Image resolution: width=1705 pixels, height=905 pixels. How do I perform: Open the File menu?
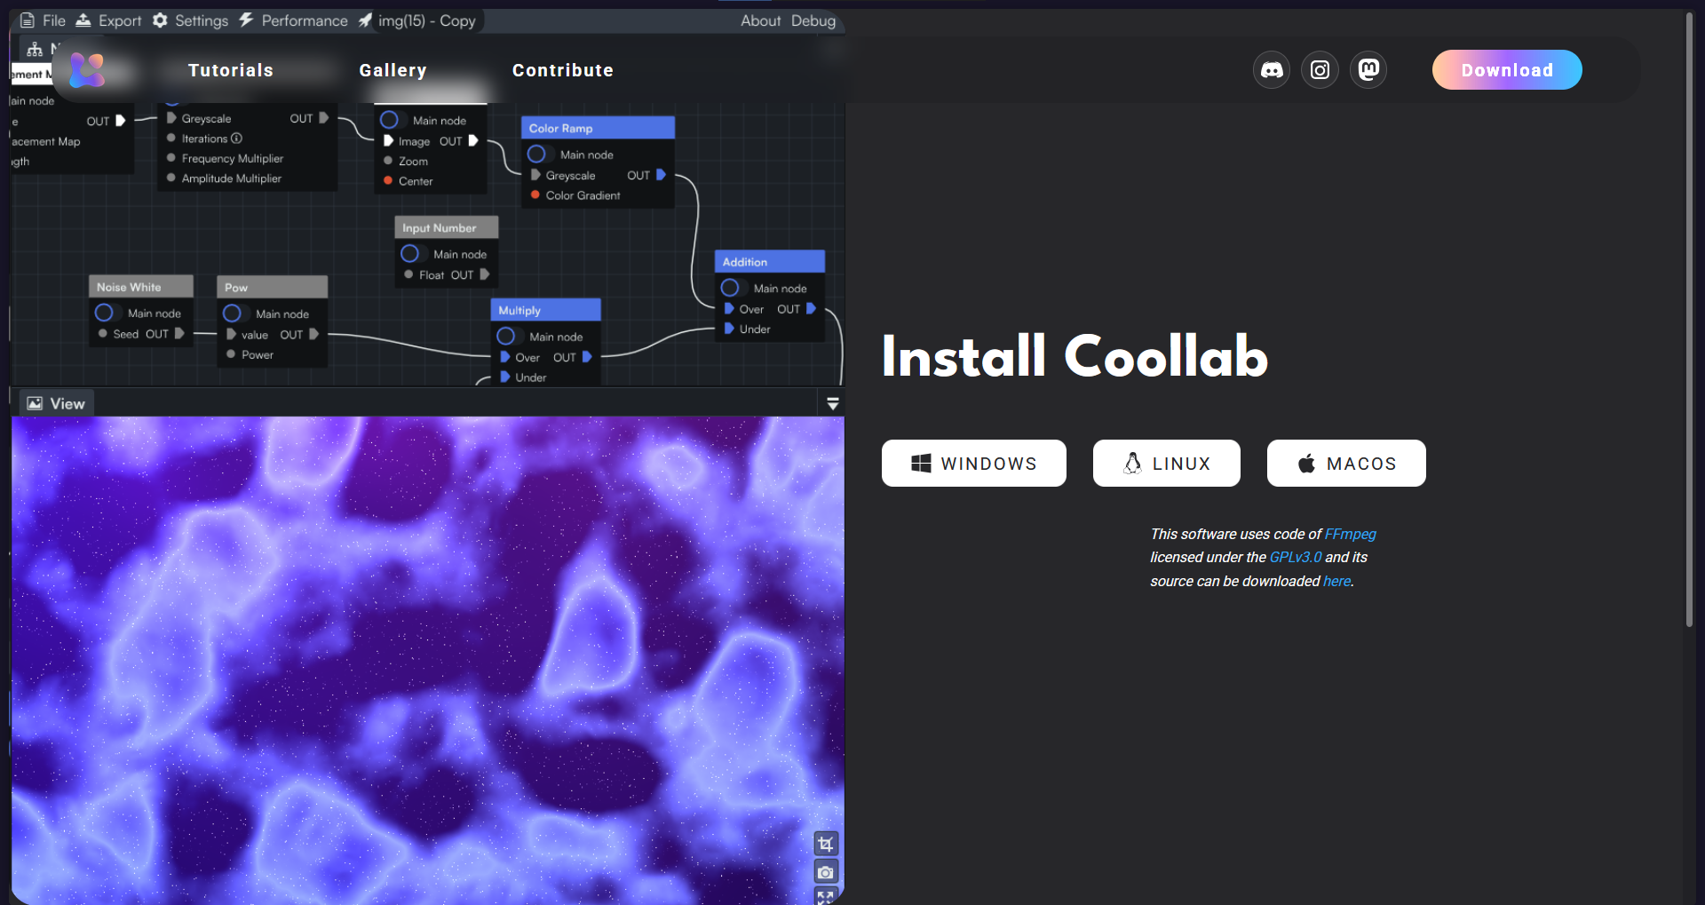[x=44, y=20]
